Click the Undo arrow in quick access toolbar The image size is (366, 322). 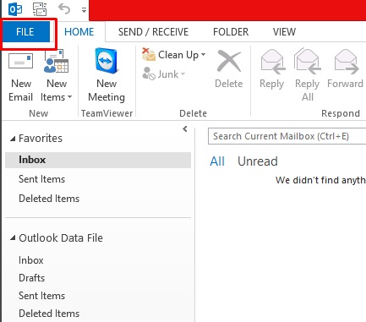64,9
